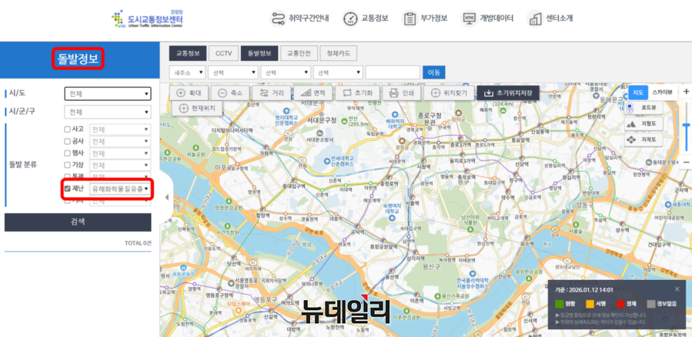Viewport: 692px width, 337px height.
Task: Click the 축소 zoom-out map tool
Action: pyautogui.click(x=230, y=93)
